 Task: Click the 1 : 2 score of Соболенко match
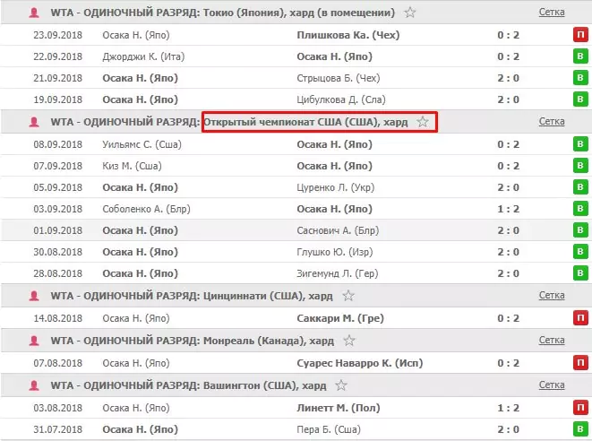(508, 209)
